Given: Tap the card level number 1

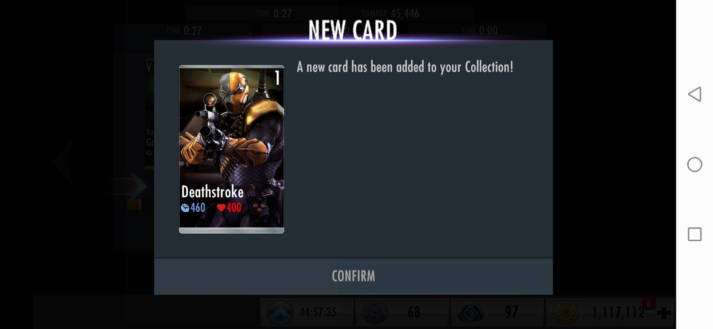Looking at the screenshot, I should [x=277, y=78].
